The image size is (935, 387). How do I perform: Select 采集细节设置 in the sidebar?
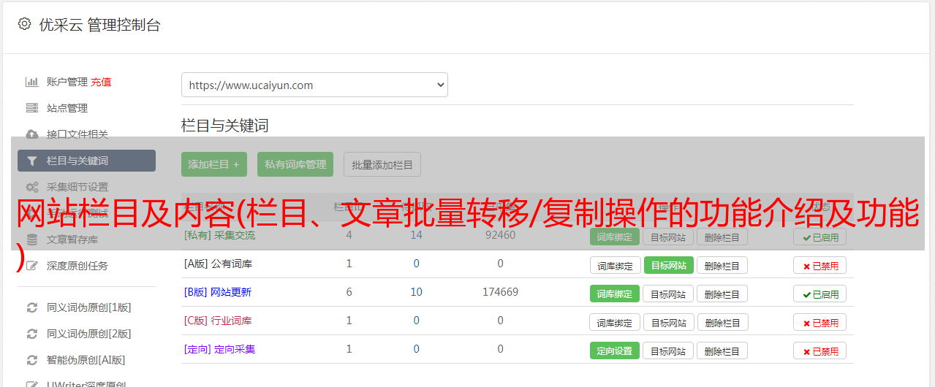coord(77,187)
